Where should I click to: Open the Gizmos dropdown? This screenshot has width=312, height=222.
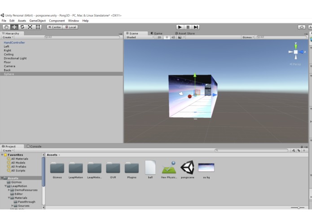pos(248,37)
